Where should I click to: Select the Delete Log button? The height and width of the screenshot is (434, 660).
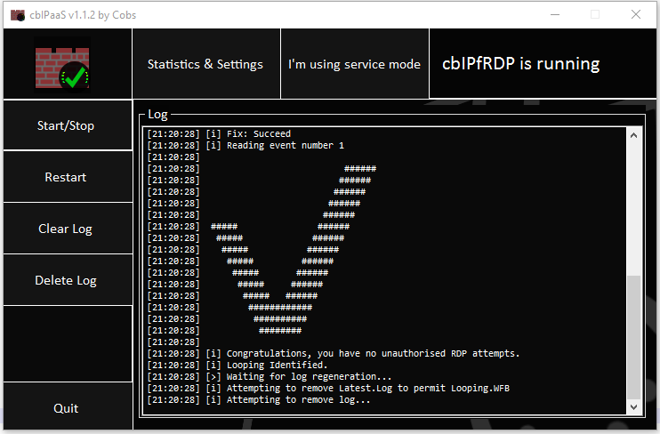(x=66, y=280)
